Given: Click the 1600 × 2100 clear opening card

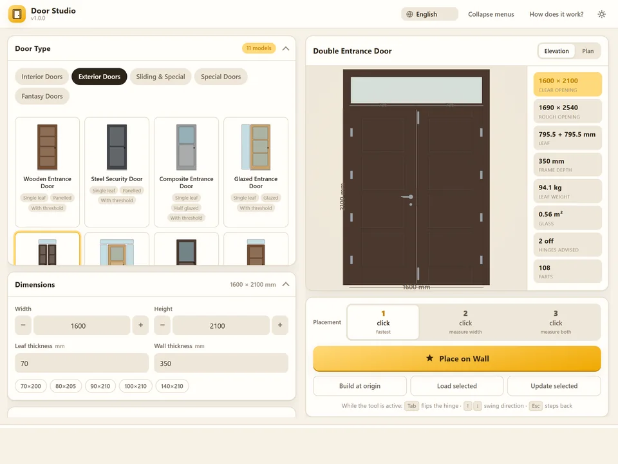Looking at the screenshot, I should point(568,84).
